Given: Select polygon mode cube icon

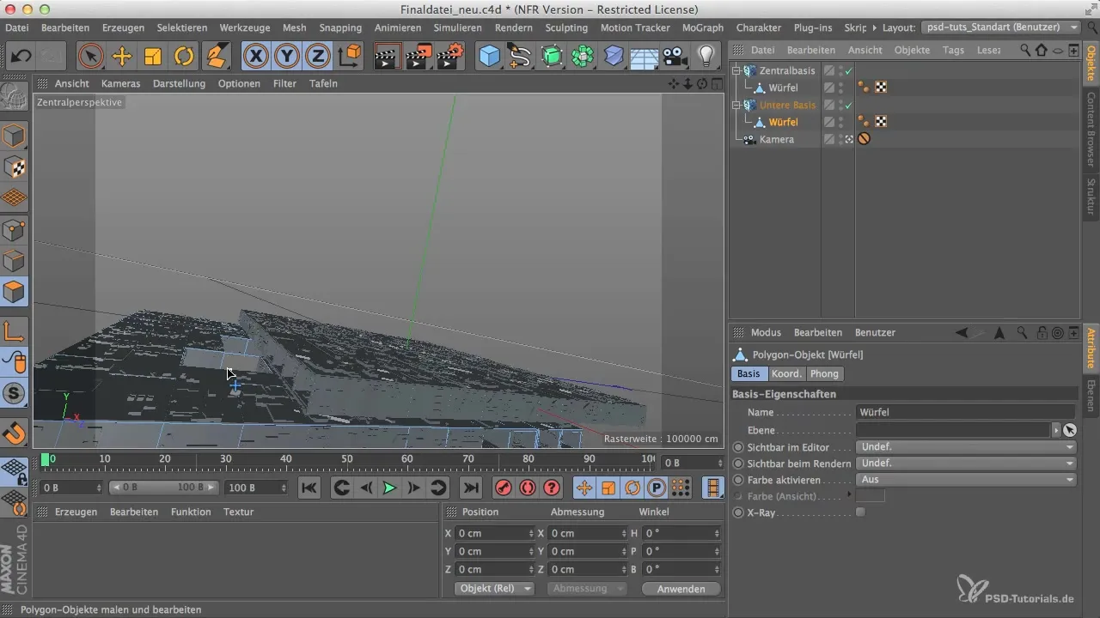Looking at the screenshot, I should 15,292.
